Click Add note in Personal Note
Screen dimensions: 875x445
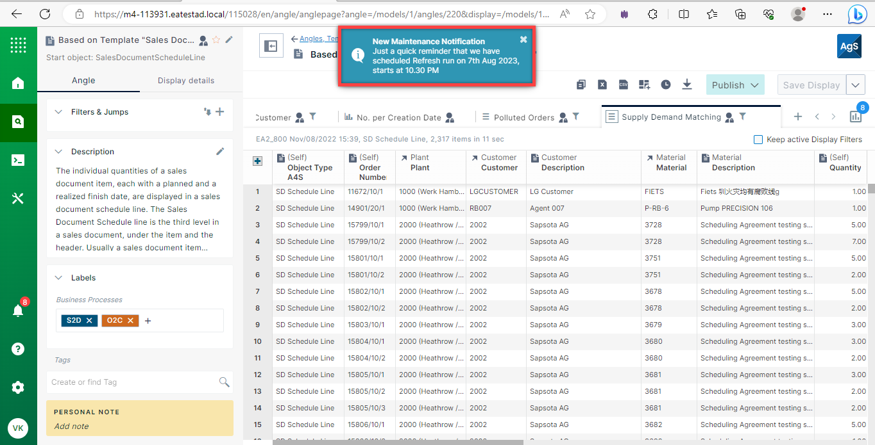tap(72, 426)
